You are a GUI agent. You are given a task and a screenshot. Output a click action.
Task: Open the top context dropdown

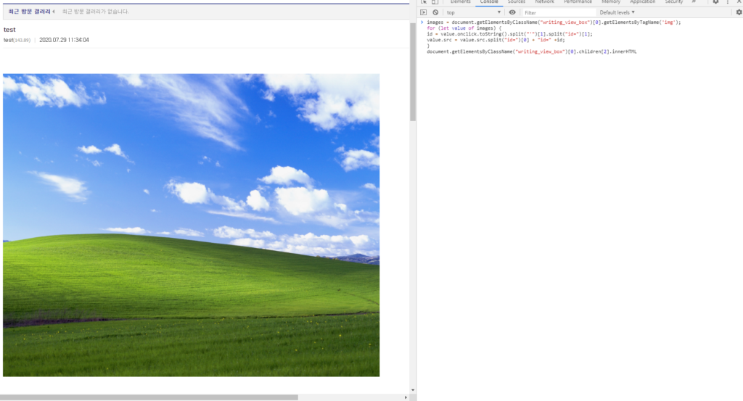[473, 13]
